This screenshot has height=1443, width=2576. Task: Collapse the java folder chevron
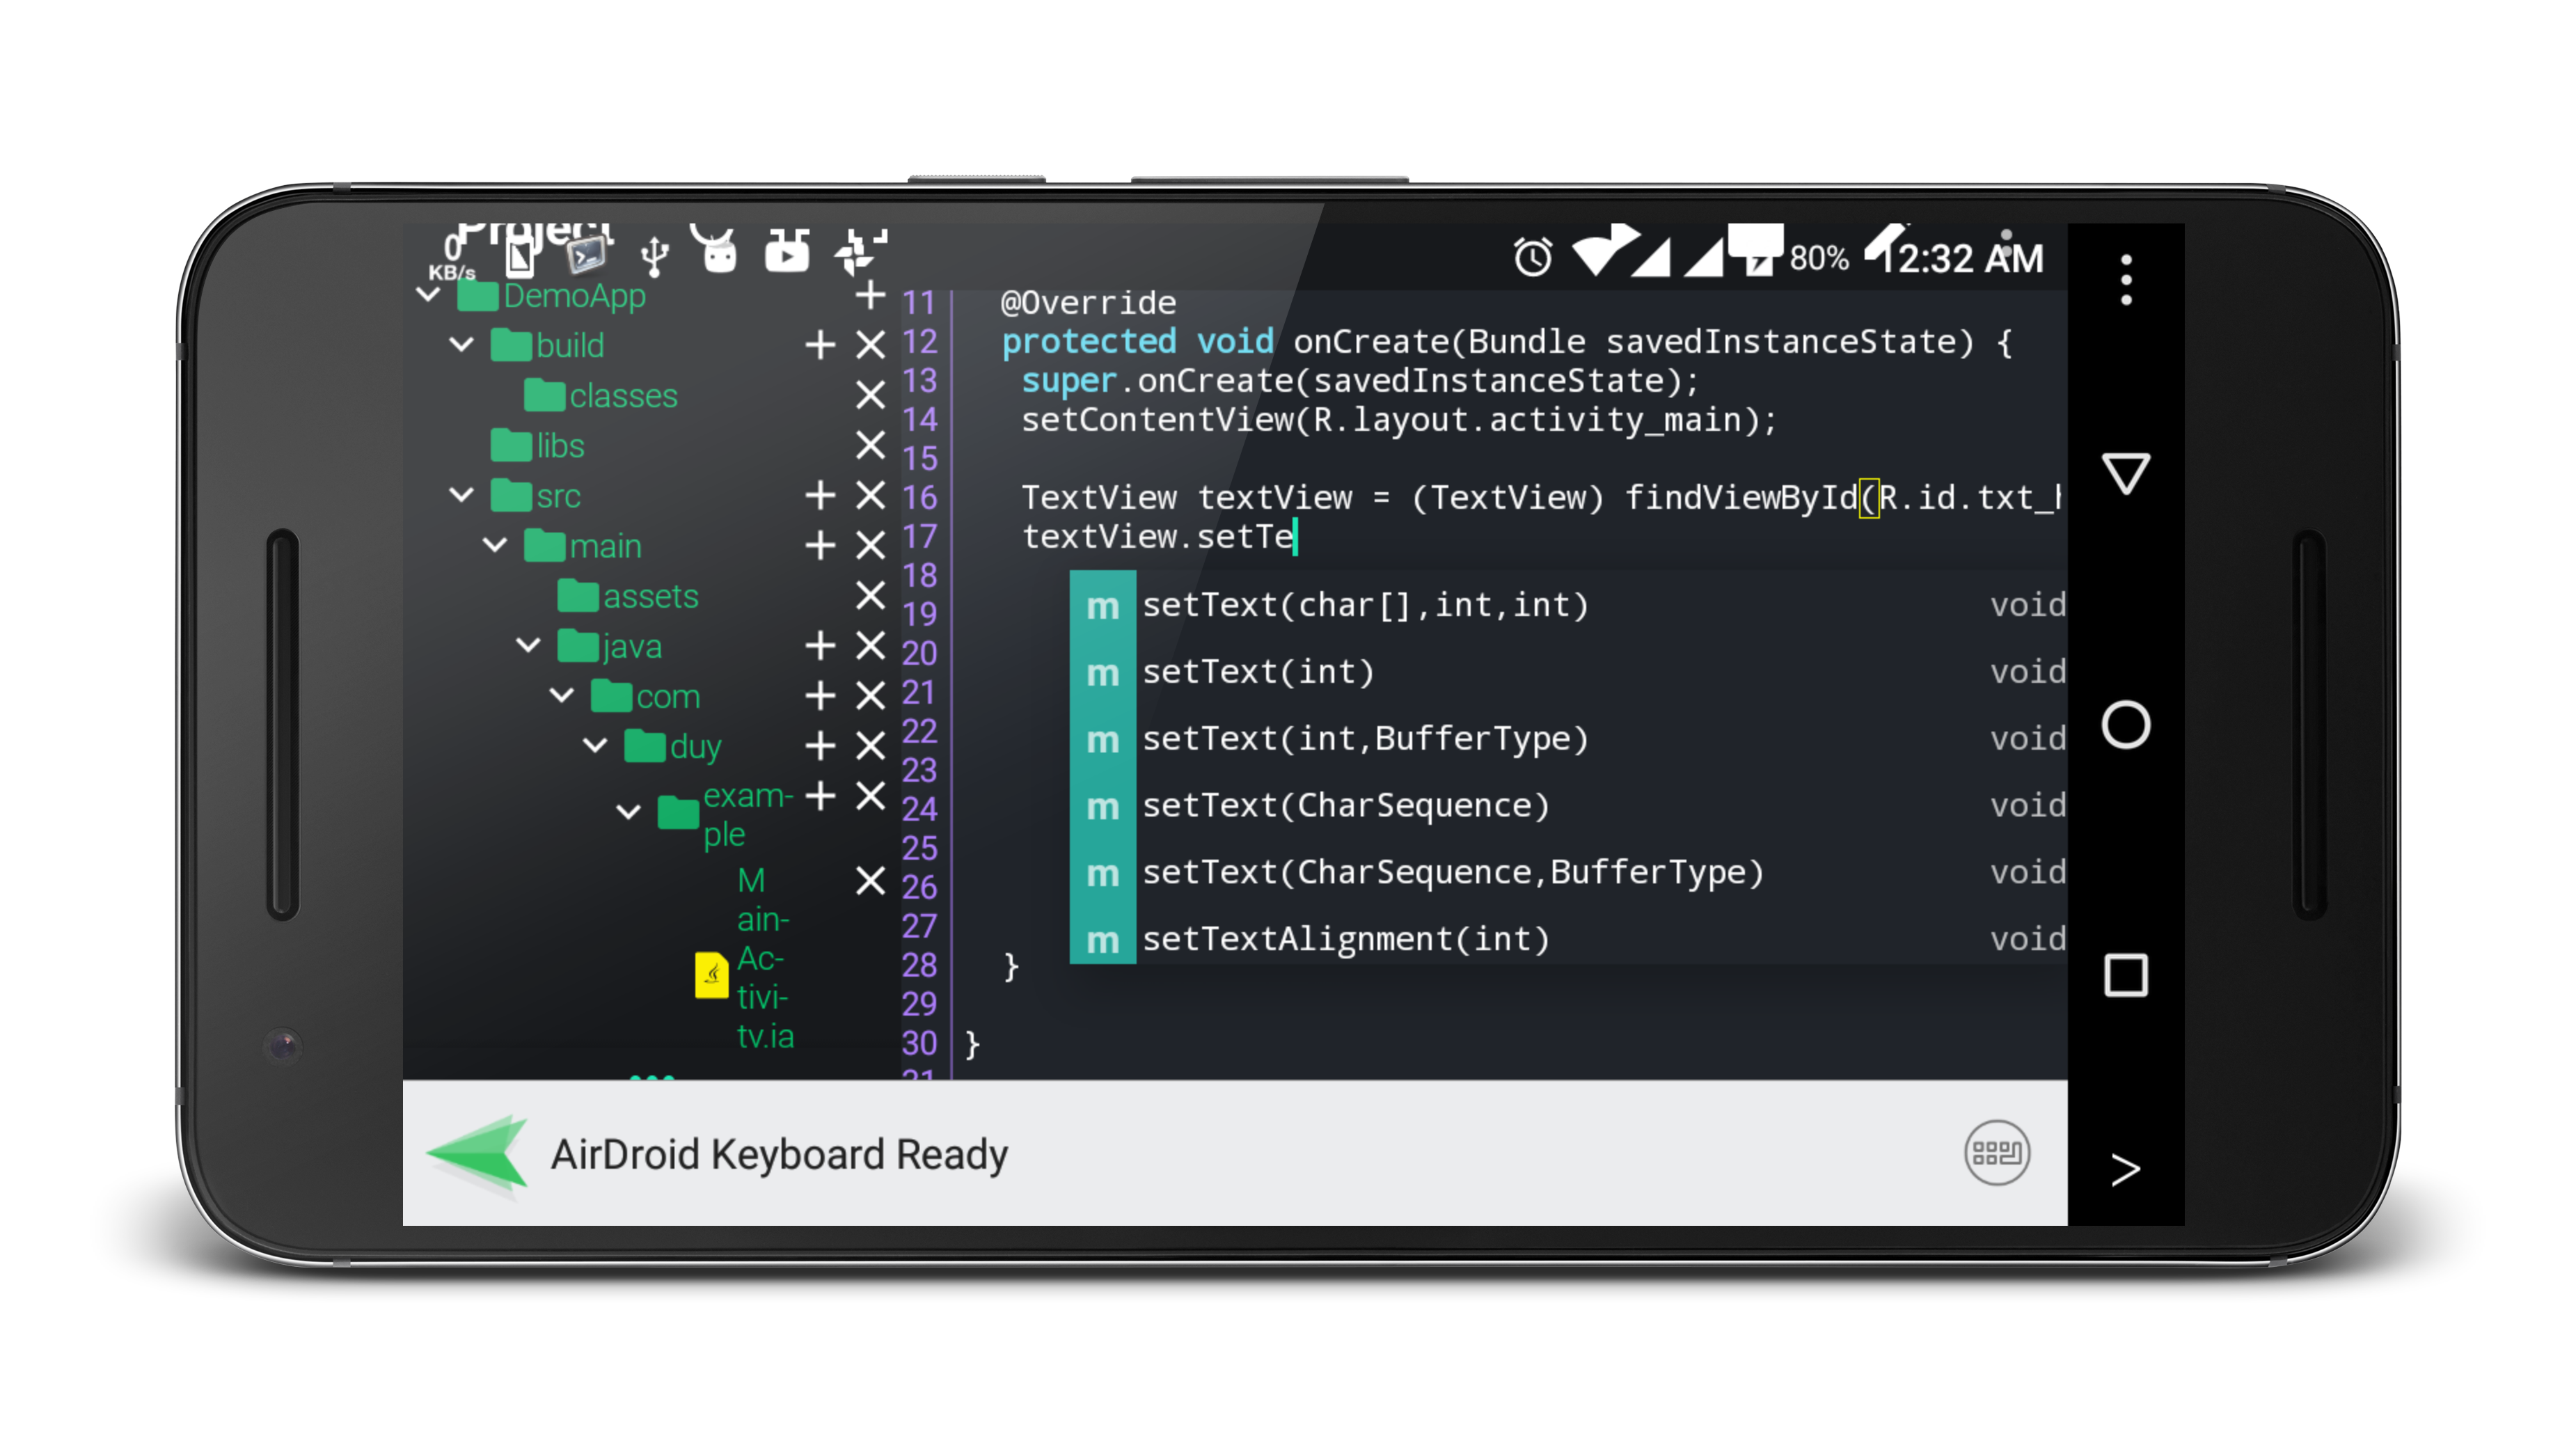pos(528,646)
